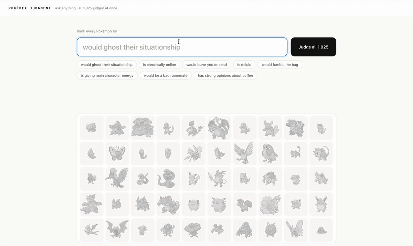Image resolution: width=413 pixels, height=246 pixels.
Task: Click the Squirtle sprite
Action: 245,128
